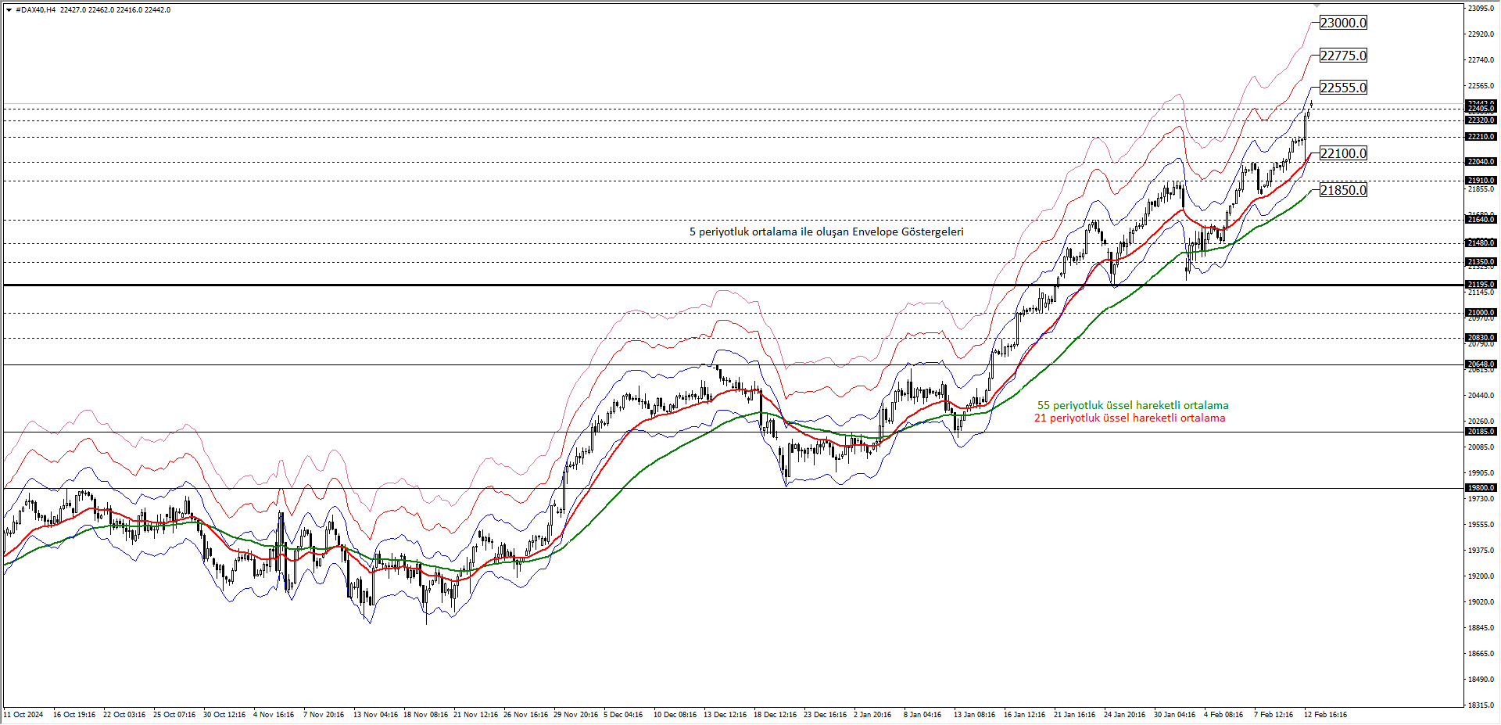This screenshot has height=725, width=1501.
Task: Select the 21850.0 price label
Action: (1343, 190)
